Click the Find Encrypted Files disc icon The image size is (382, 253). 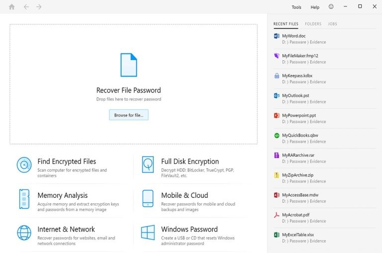click(x=24, y=165)
